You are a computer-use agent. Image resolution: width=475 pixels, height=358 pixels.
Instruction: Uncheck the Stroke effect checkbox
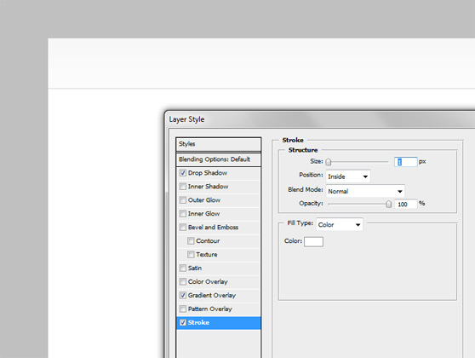pyautogui.click(x=183, y=322)
